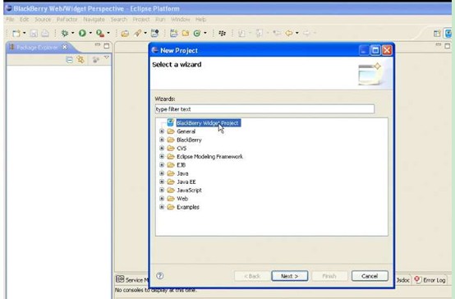Open the New wizard dropdown arrow
The height and width of the screenshot is (299, 455).
pyautogui.click(x=25, y=33)
